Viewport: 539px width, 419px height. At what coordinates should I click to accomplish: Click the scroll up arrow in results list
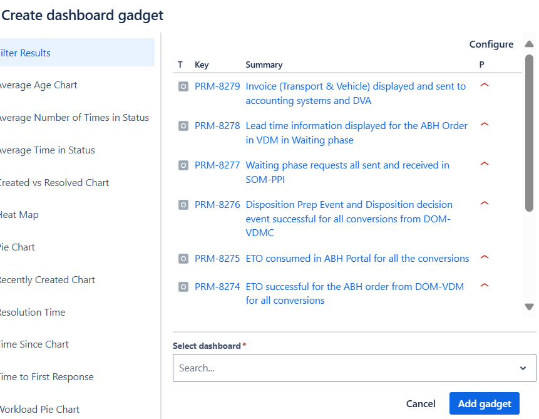point(529,44)
